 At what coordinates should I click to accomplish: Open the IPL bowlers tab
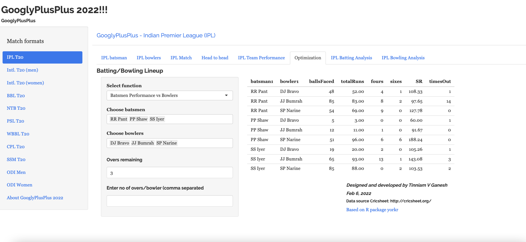149,58
